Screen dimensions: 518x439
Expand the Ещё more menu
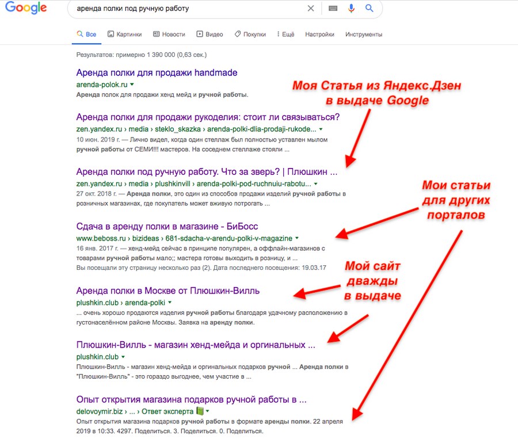pos(285,35)
